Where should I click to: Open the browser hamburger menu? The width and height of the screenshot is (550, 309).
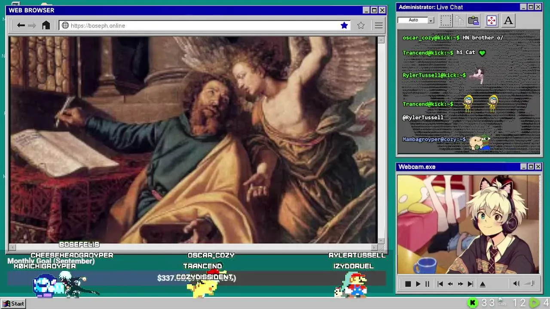pyautogui.click(x=379, y=25)
